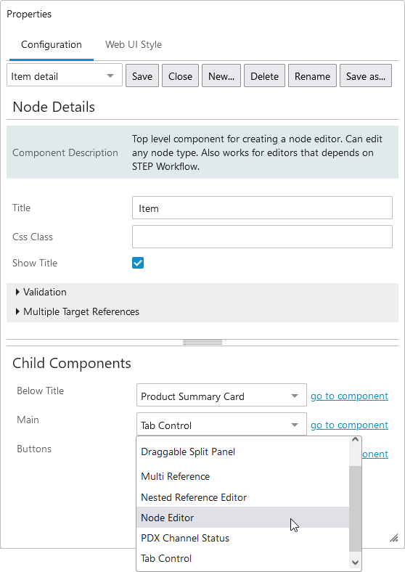Image resolution: width=405 pixels, height=572 pixels.
Task: Open the Main component dropdown arrow
Action: tap(295, 425)
